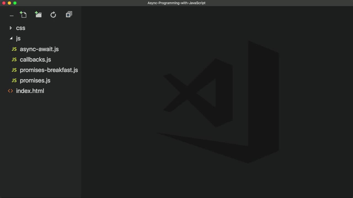Click the New File icon

pyautogui.click(x=23, y=14)
